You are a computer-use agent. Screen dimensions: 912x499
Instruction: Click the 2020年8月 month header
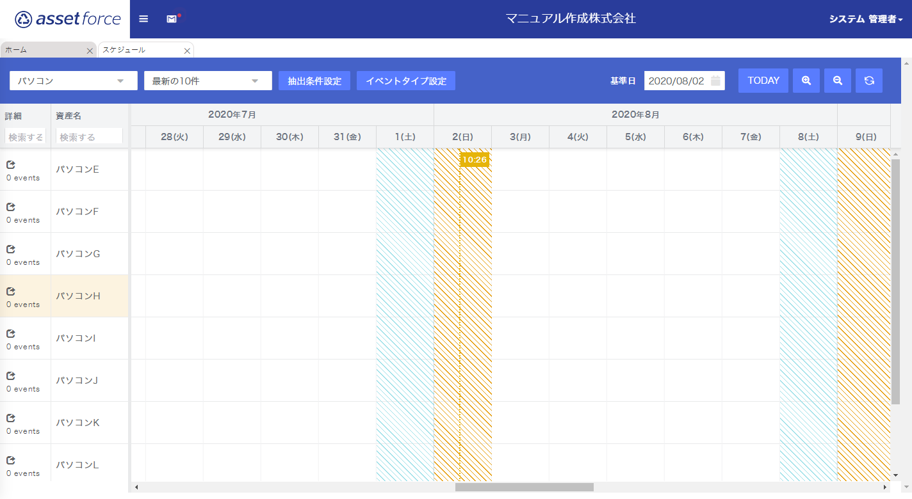click(x=635, y=115)
